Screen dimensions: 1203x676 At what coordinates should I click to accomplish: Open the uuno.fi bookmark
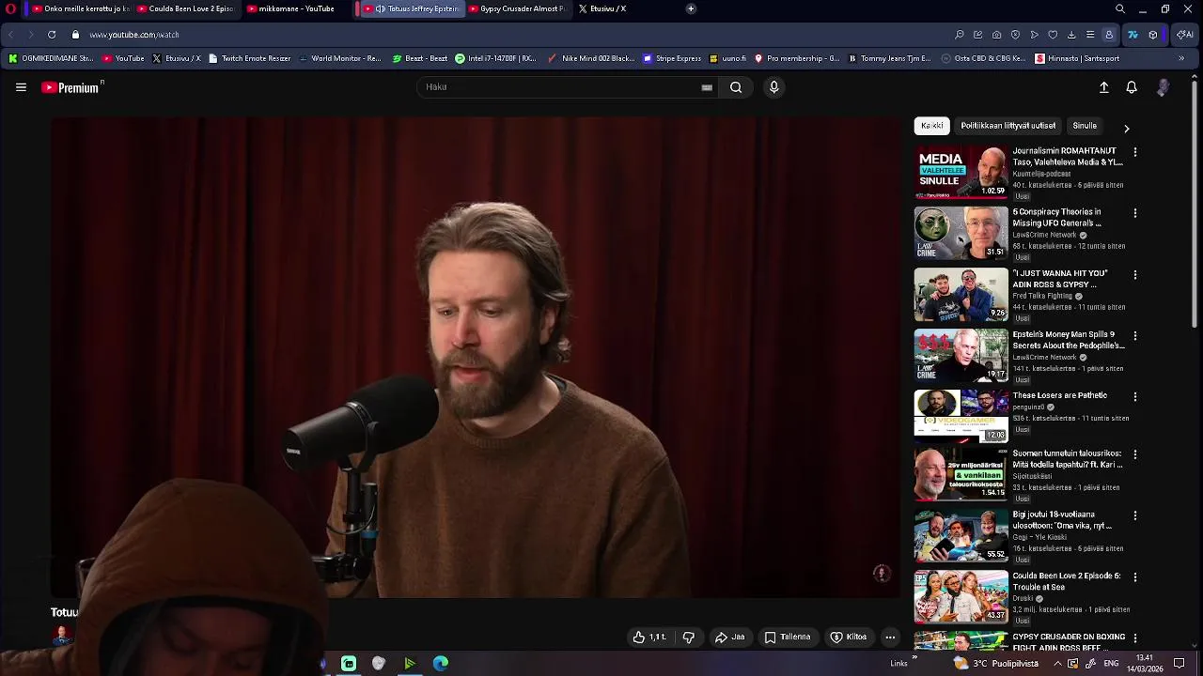(x=728, y=58)
